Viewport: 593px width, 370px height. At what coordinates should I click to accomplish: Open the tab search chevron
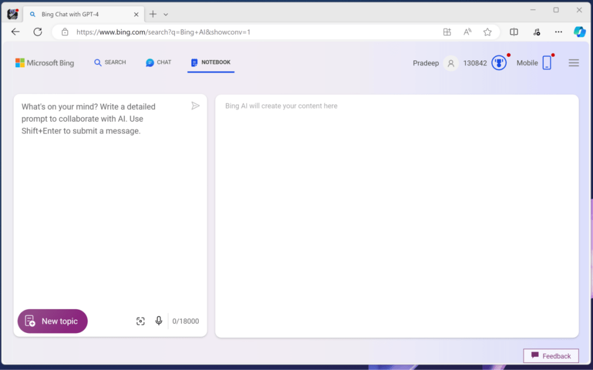(x=166, y=13)
